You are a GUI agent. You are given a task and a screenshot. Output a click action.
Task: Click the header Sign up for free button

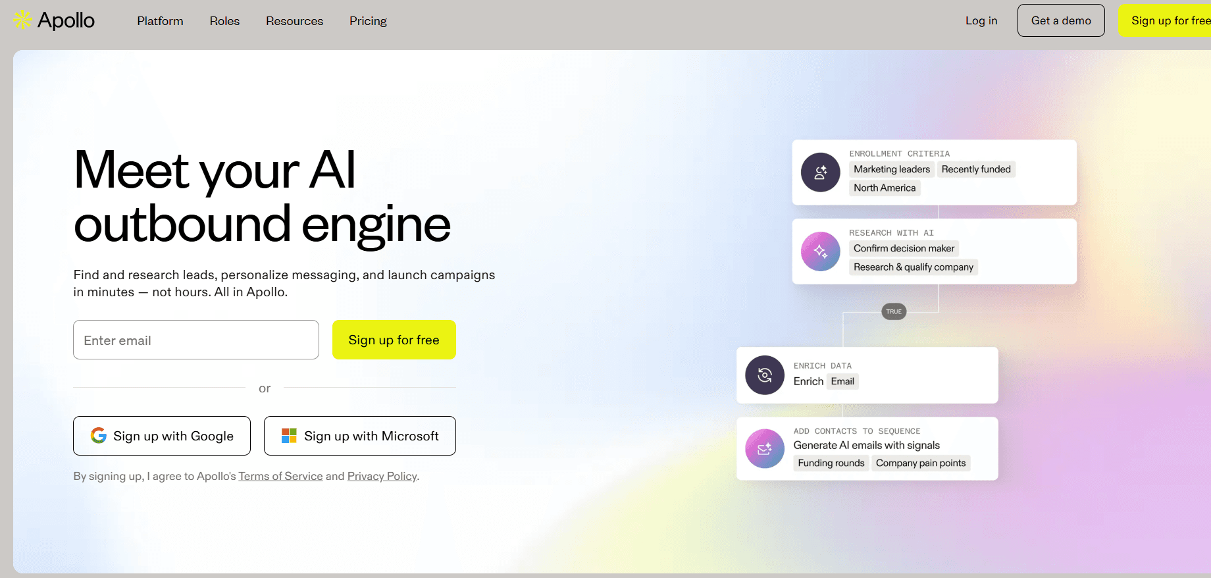click(x=1165, y=20)
